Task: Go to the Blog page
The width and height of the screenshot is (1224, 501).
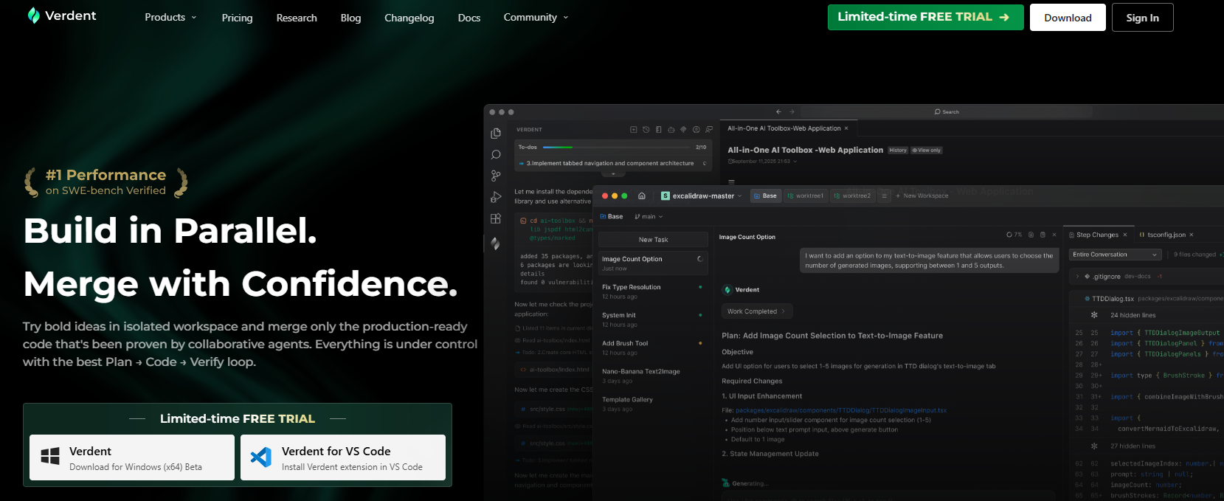Action: coord(350,18)
